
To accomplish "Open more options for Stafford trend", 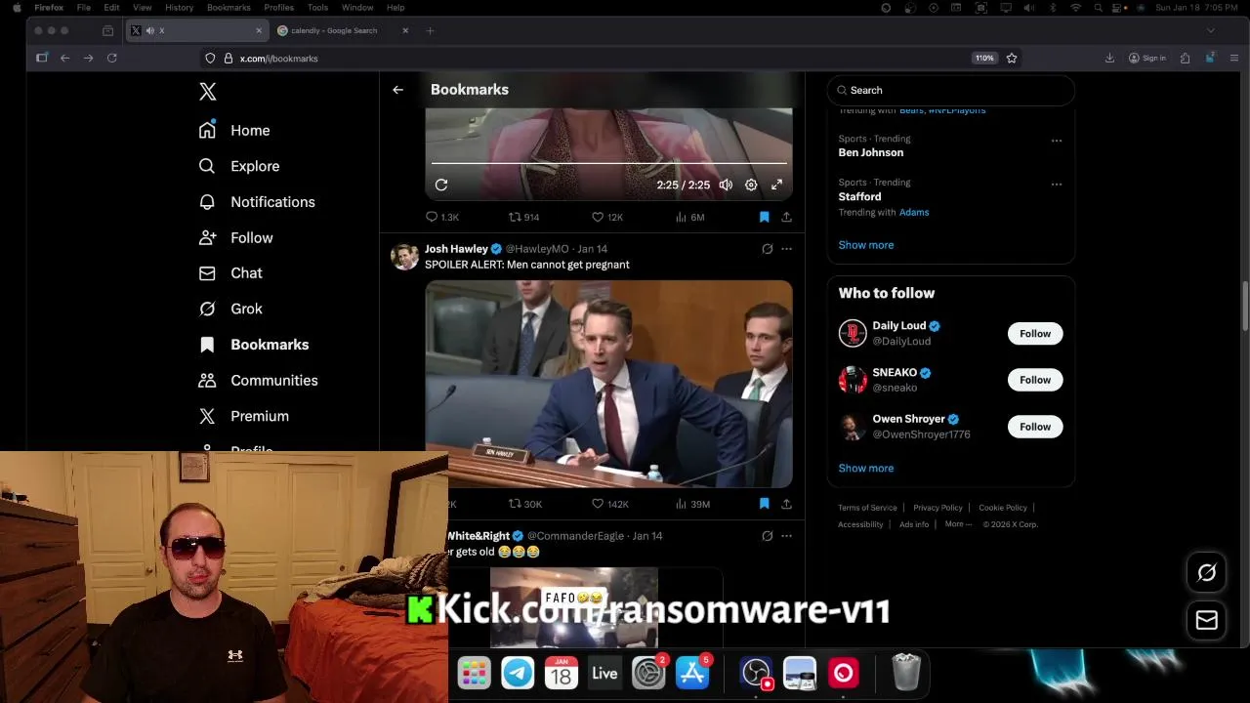I will coord(1056,184).
